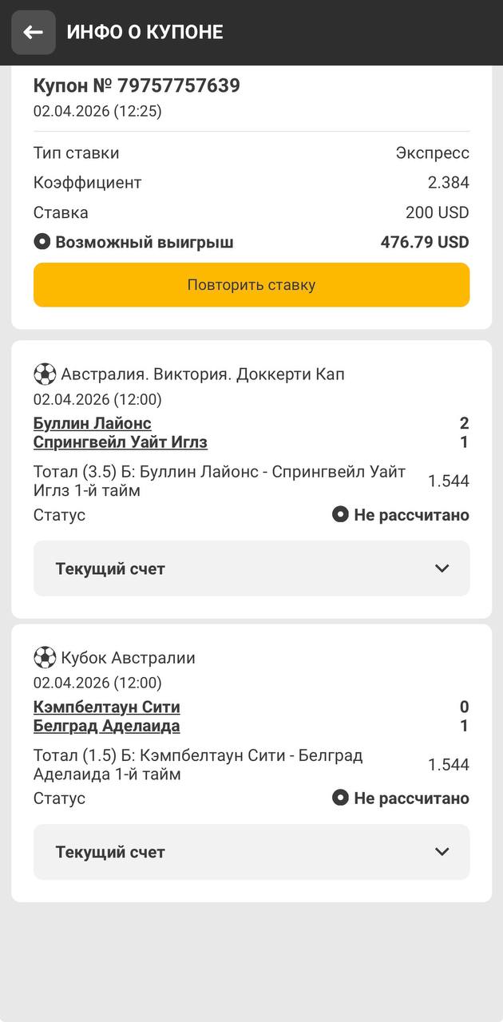
Task: Expand the second Текущий счет chevron
Action: [442, 852]
